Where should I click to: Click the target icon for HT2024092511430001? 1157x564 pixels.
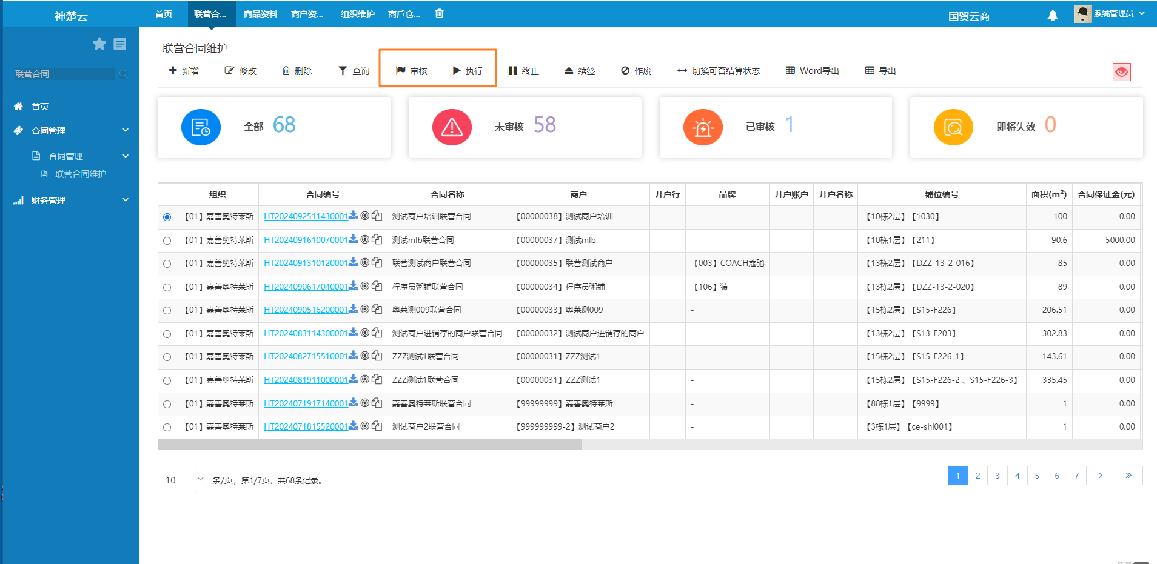tap(365, 216)
